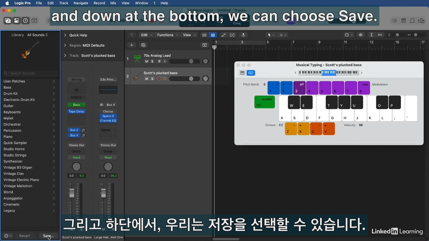Click the Save button in Library
Viewport: 429px width, 241px height.
pyautogui.click(x=48, y=236)
